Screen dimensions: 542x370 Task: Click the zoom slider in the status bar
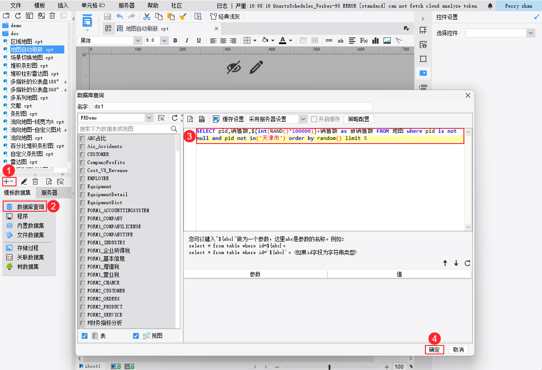[x=329, y=366]
